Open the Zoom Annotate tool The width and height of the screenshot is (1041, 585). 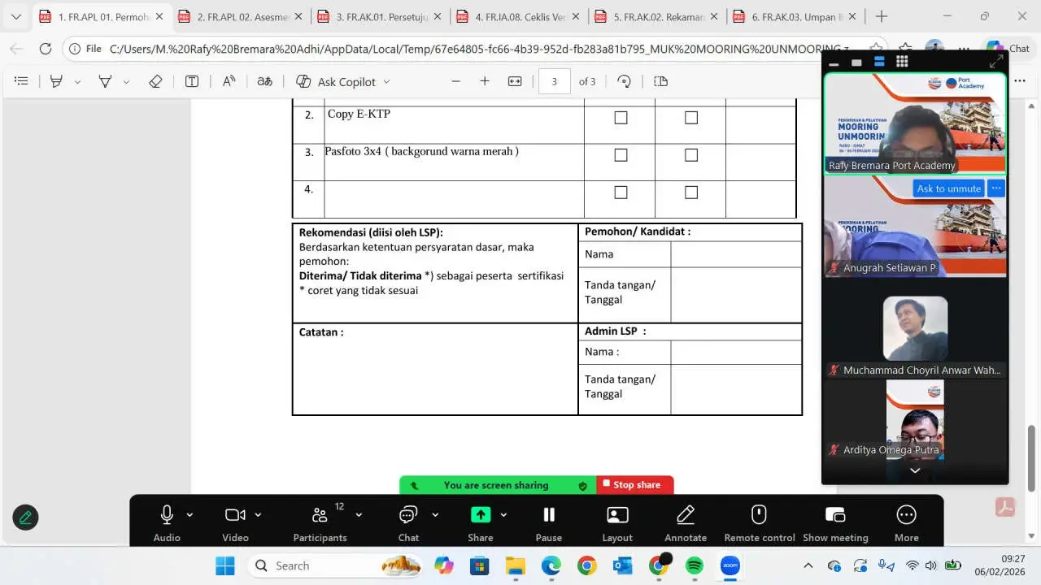coord(686,522)
